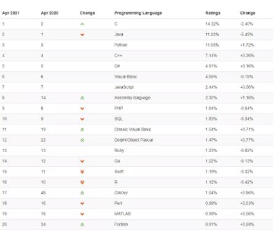Click the red down arrow for Perl
The height and width of the screenshot is (230, 274).
pyautogui.click(x=82, y=204)
